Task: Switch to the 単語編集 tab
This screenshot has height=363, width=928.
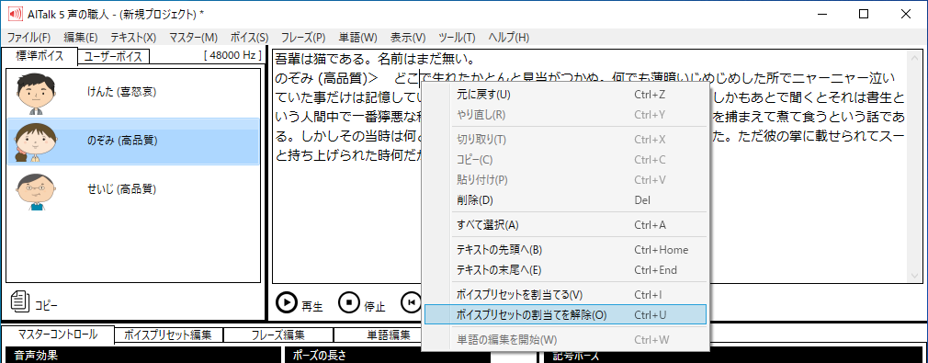Action: [x=388, y=335]
